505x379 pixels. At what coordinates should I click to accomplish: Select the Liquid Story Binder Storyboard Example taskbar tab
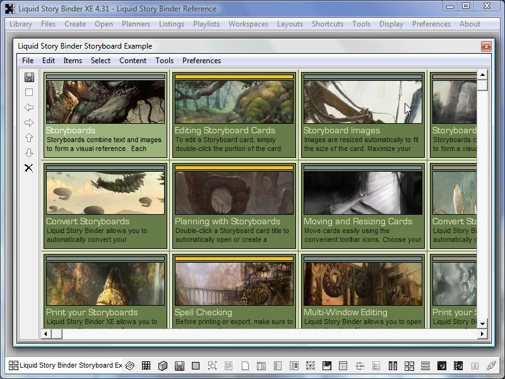tap(64, 365)
